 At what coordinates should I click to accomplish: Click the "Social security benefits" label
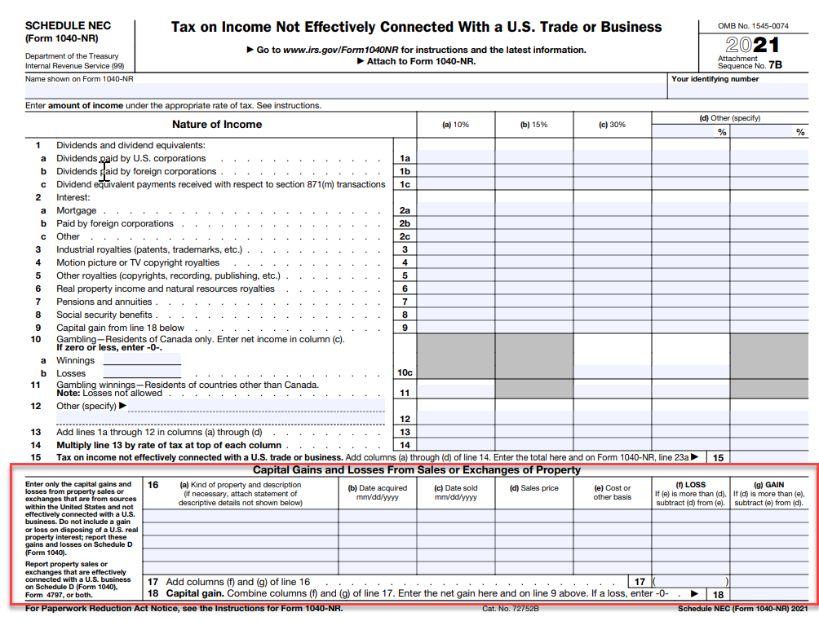(104, 315)
